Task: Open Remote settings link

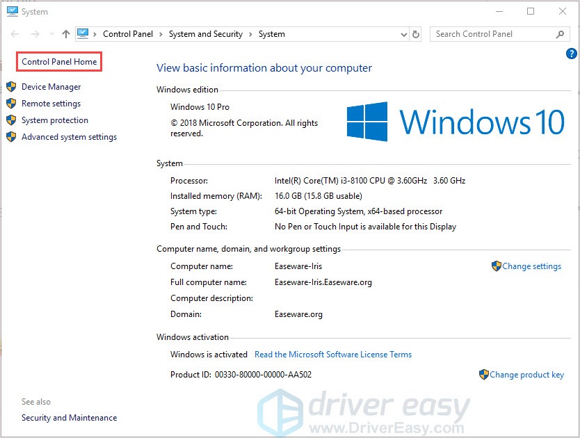Action: [51, 104]
